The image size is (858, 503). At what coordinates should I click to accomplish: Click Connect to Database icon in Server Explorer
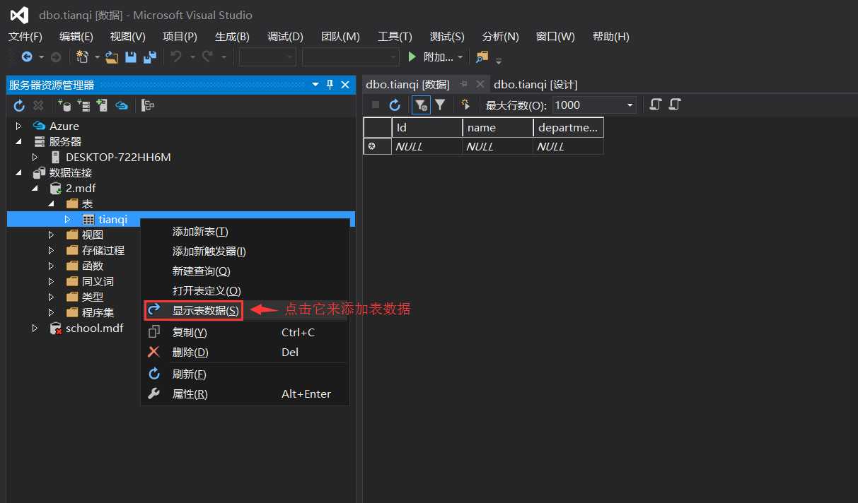(65, 105)
